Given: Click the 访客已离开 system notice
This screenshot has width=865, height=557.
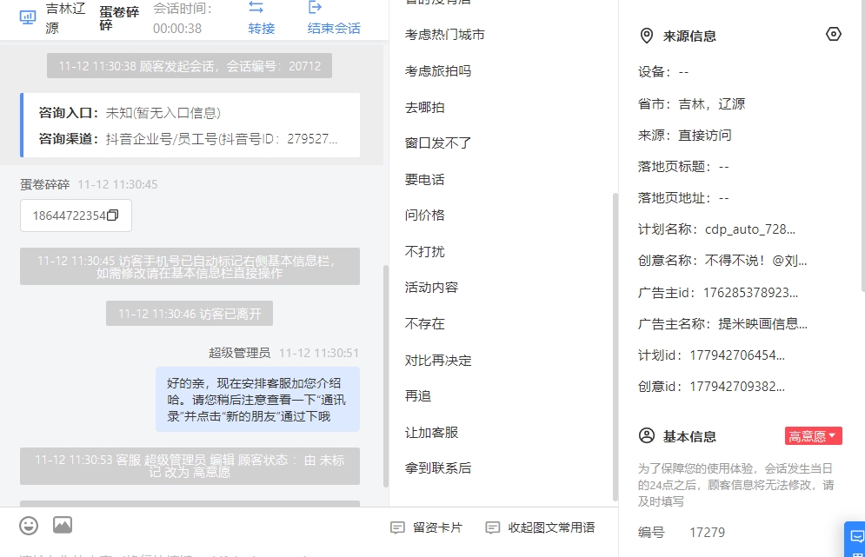Looking at the screenshot, I should coord(190,314).
